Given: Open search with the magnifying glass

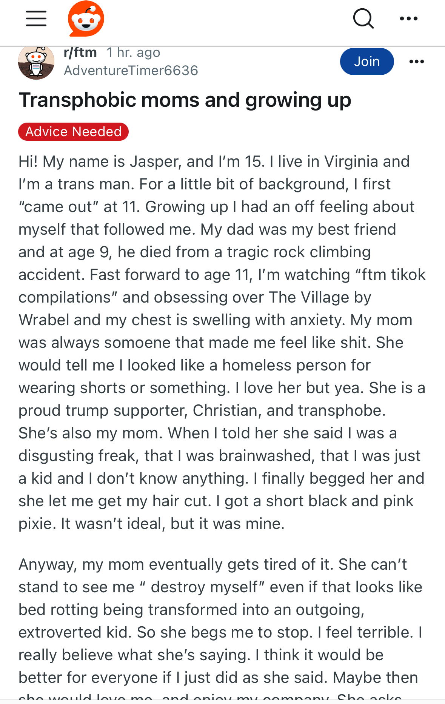Looking at the screenshot, I should (363, 18).
